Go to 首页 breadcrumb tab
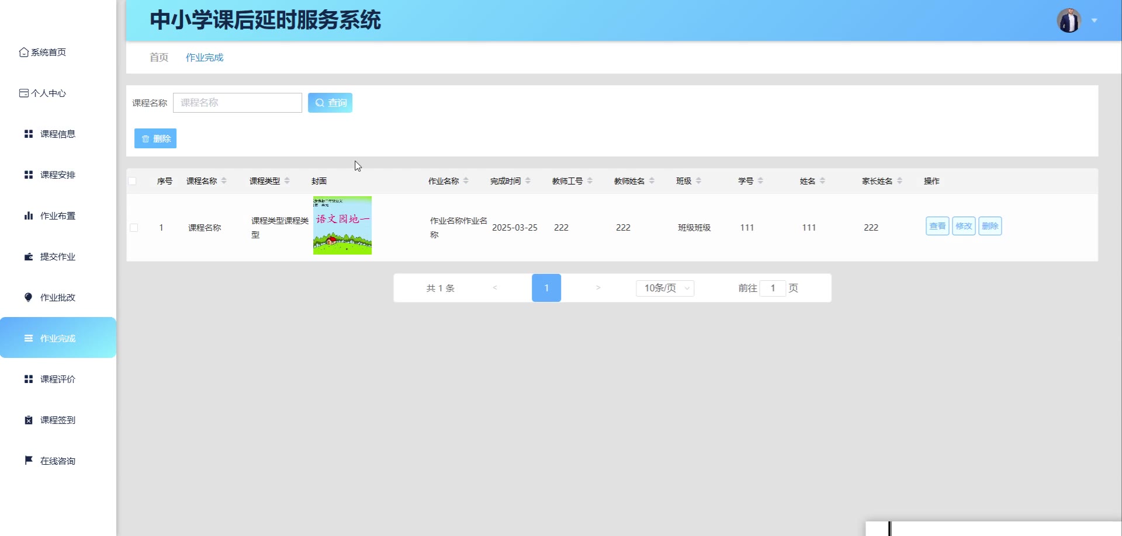The height and width of the screenshot is (536, 1122). pyautogui.click(x=159, y=57)
